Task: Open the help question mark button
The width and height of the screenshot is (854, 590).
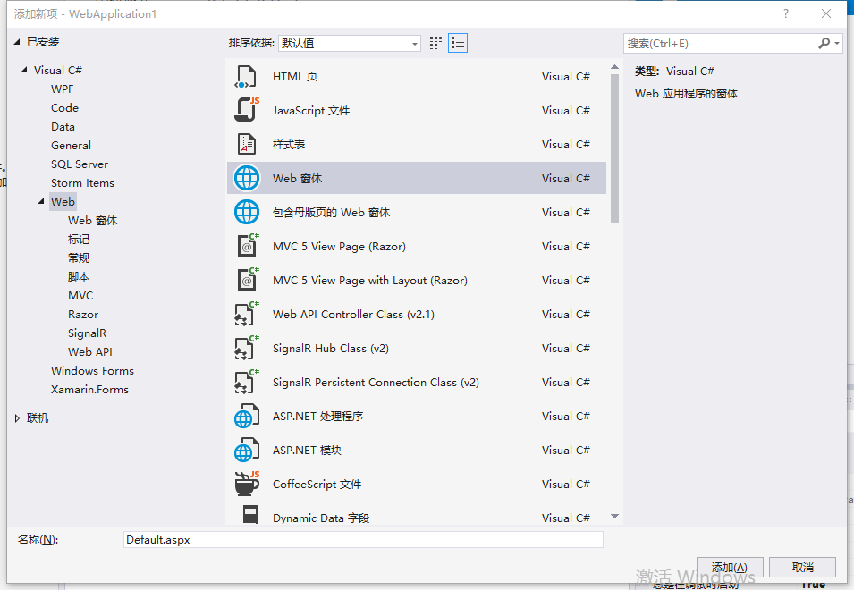Action: [x=786, y=13]
